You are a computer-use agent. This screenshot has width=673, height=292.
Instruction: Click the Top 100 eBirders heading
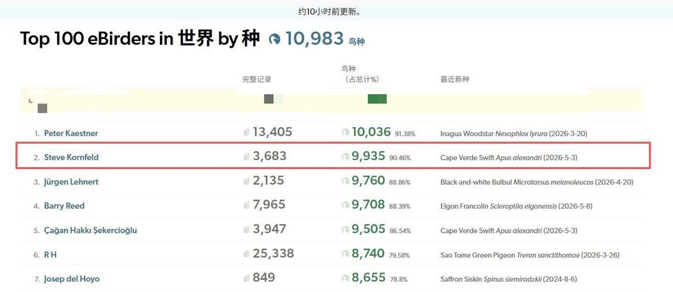point(140,39)
